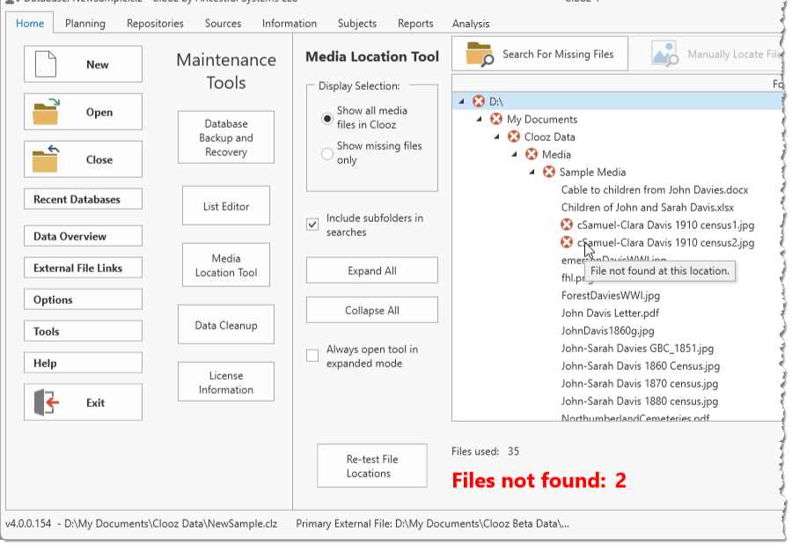The width and height of the screenshot is (792, 546).
Task: Open the Analysis tab
Action: tap(471, 23)
